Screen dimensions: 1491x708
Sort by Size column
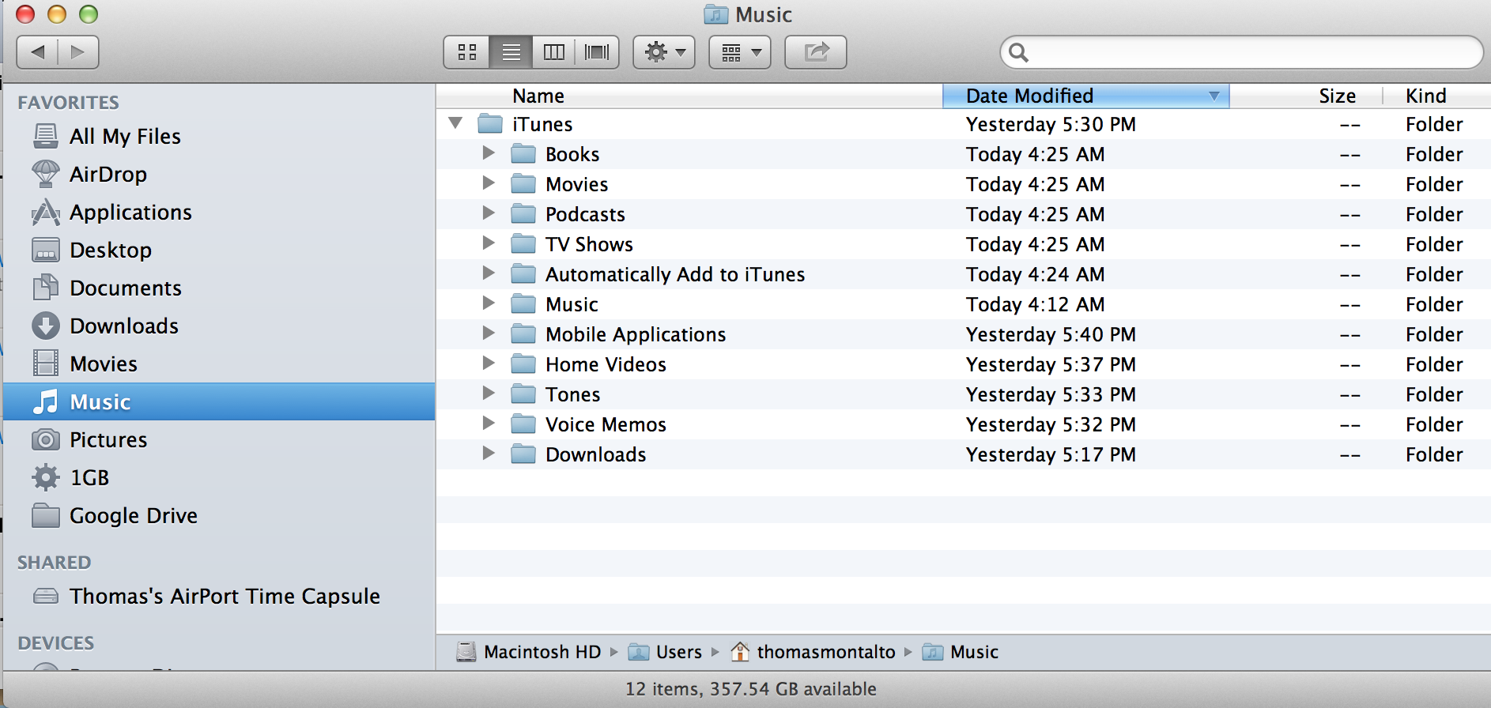[x=1306, y=96]
